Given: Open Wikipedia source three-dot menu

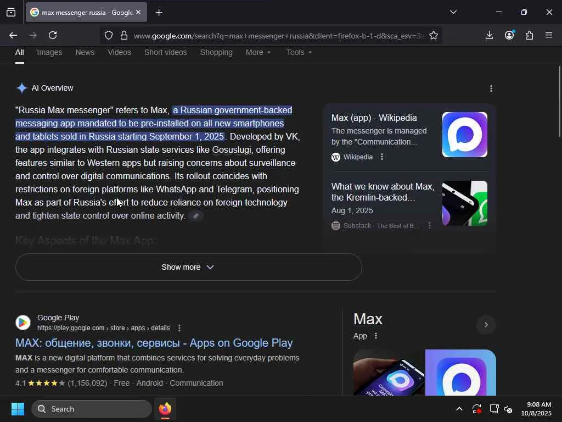Looking at the screenshot, I should [x=382, y=157].
